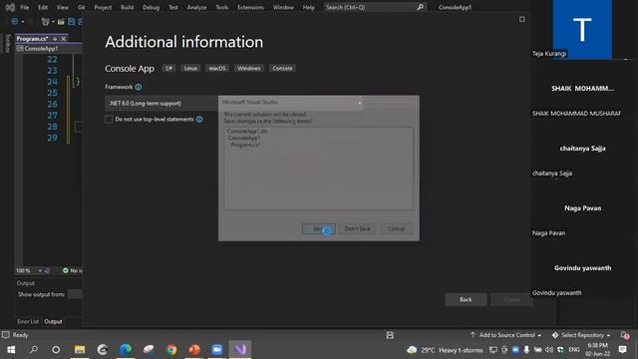This screenshot has width=638, height=359.
Task: Click the save toolbar icon
Action: [x=71, y=22]
